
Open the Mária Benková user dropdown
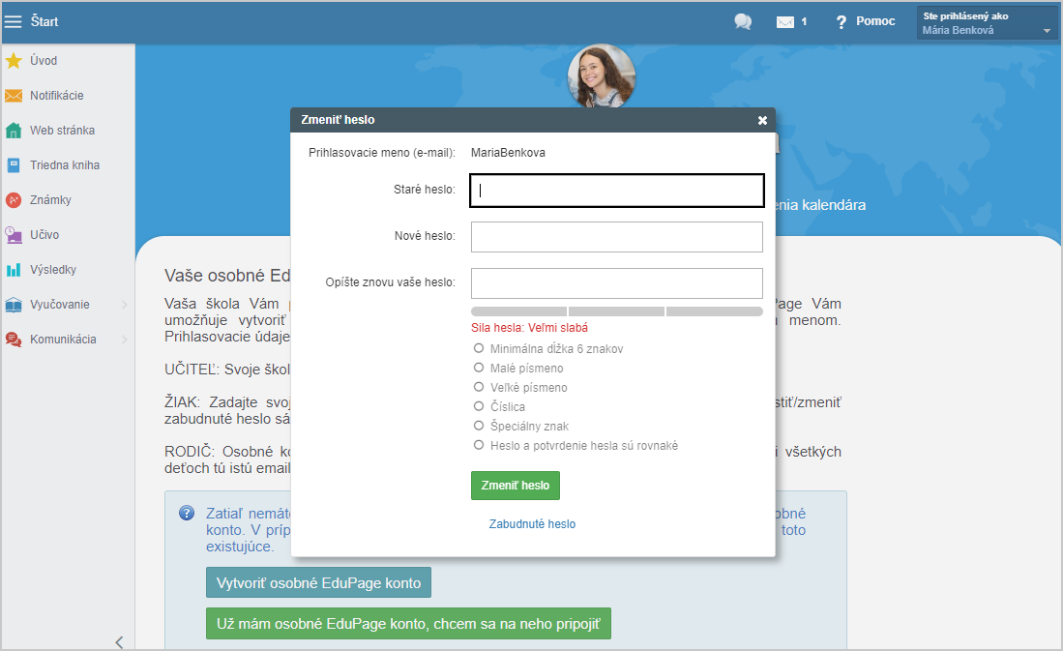[987, 23]
